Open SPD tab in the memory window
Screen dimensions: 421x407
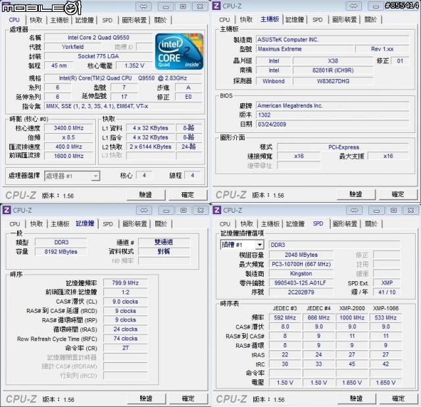click(108, 224)
